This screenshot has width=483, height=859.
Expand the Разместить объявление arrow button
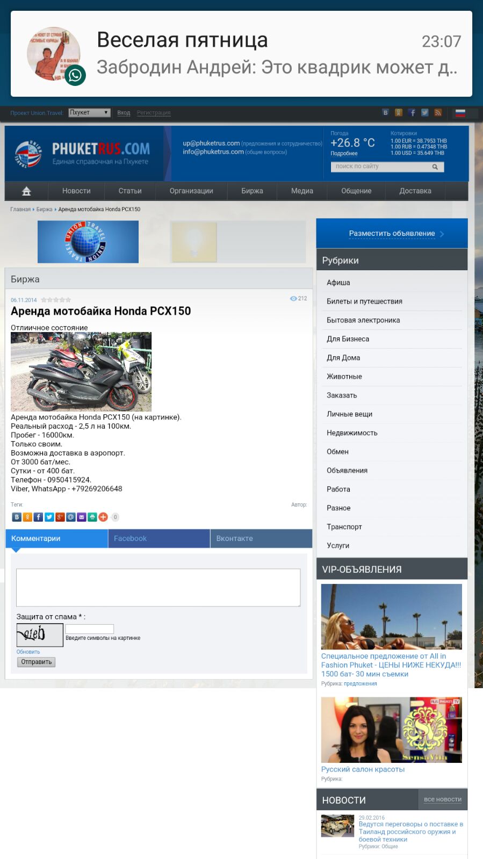(442, 234)
